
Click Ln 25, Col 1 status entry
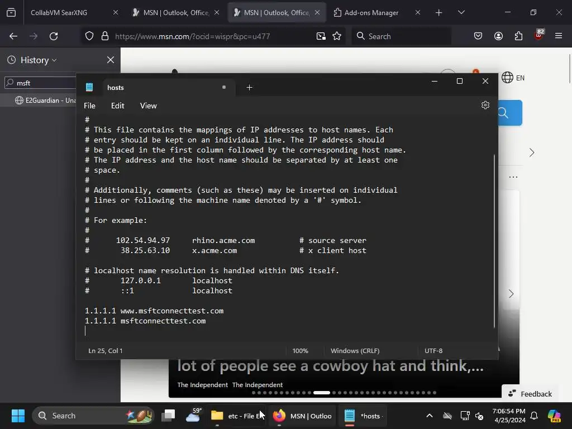[106, 351]
